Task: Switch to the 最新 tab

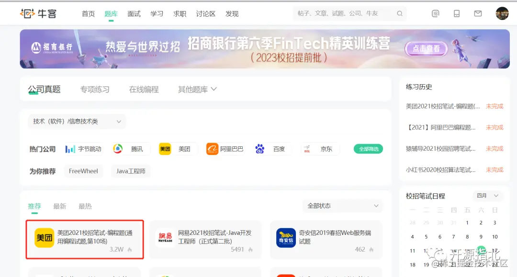Action: click(x=59, y=206)
